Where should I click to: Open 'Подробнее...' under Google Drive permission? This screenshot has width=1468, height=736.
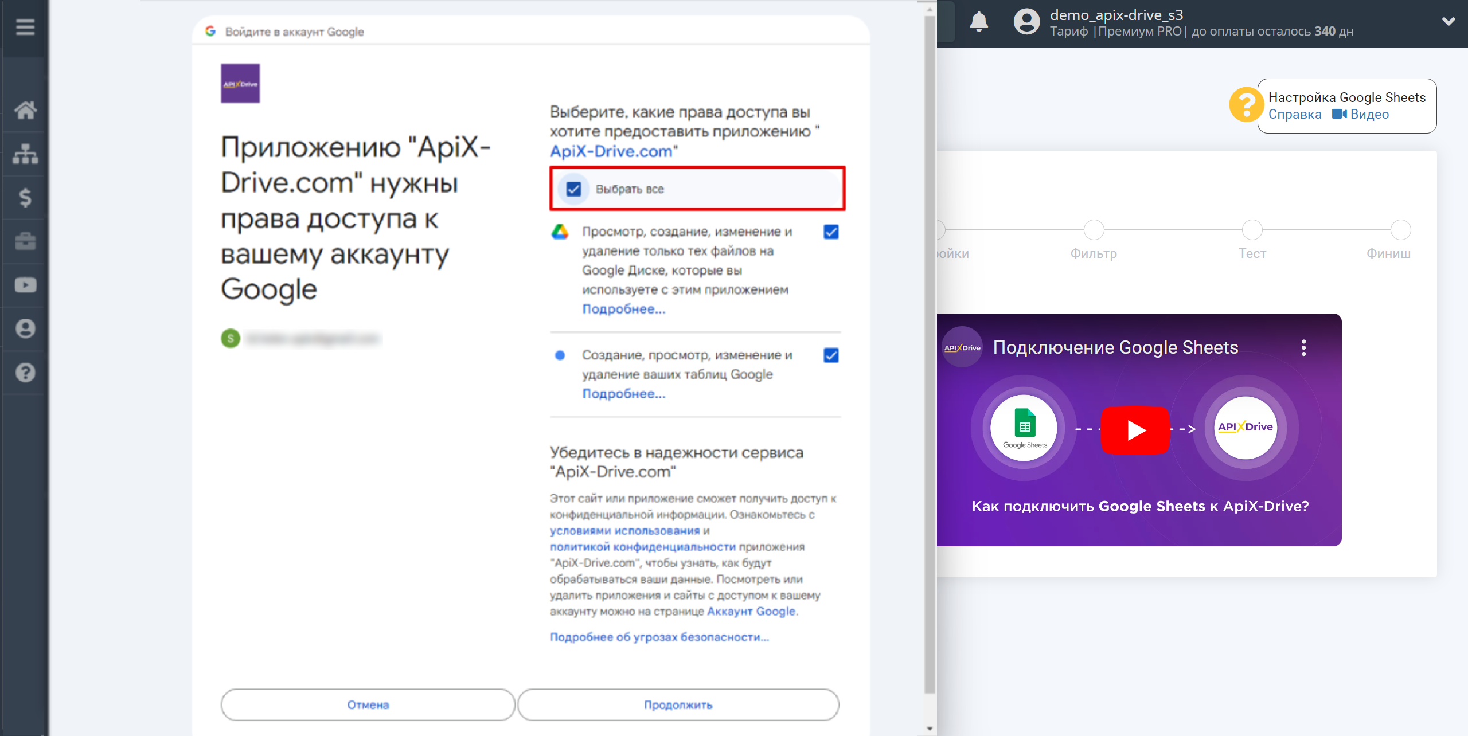click(x=624, y=309)
